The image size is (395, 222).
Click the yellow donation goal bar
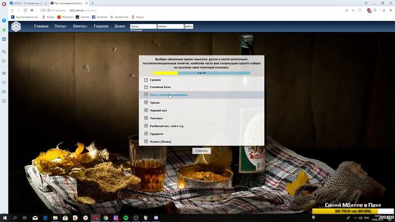click(x=352, y=211)
